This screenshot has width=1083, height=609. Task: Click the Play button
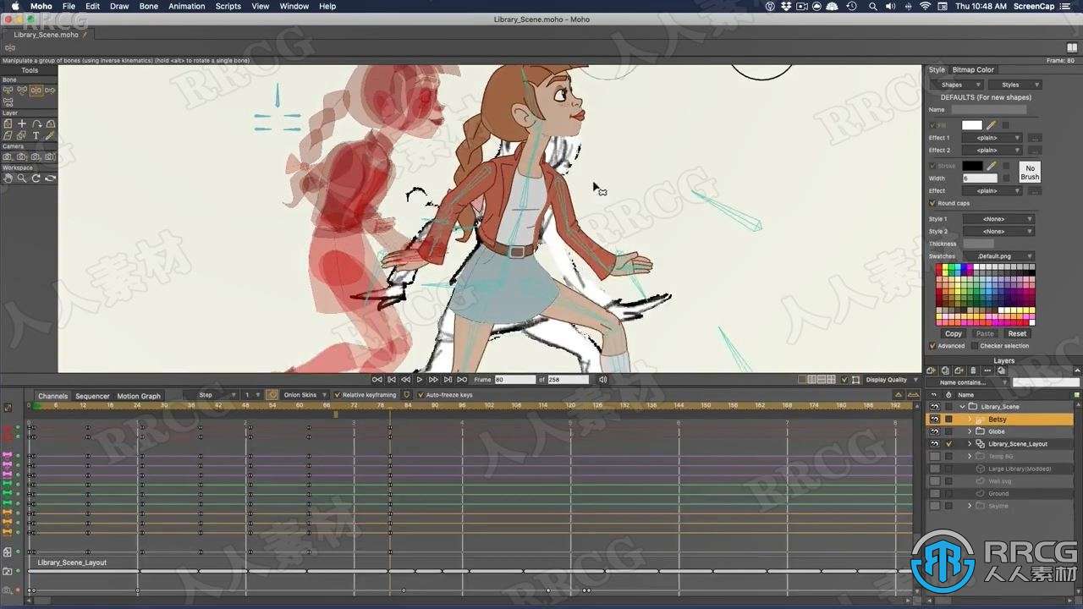[419, 380]
